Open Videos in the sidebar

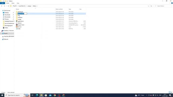(6, 28)
